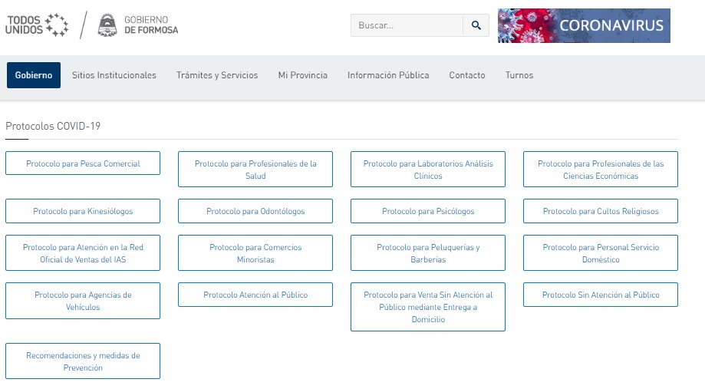The height and width of the screenshot is (389, 705).
Task: Open Protocolo Venta mediante Entrega a Domicilio
Action: [428, 307]
